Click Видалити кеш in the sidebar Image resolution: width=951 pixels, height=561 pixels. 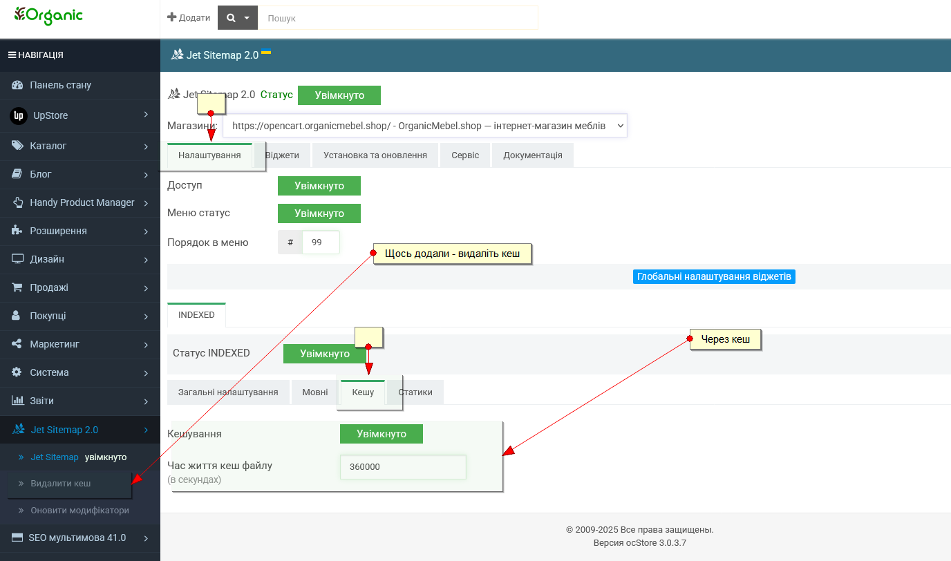click(61, 483)
